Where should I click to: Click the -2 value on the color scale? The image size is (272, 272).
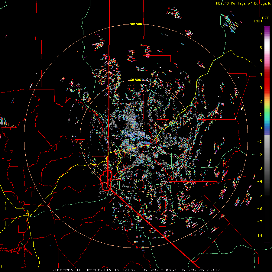tap(260, 155)
